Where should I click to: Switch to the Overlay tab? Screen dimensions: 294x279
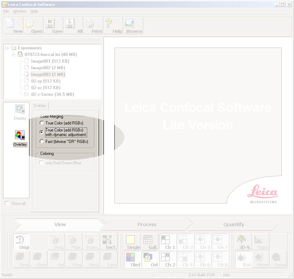[40, 106]
